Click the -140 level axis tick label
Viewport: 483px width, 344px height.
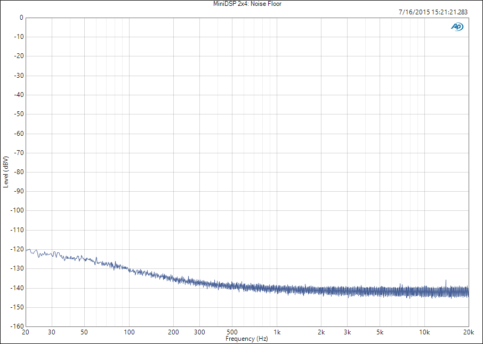coord(17,288)
